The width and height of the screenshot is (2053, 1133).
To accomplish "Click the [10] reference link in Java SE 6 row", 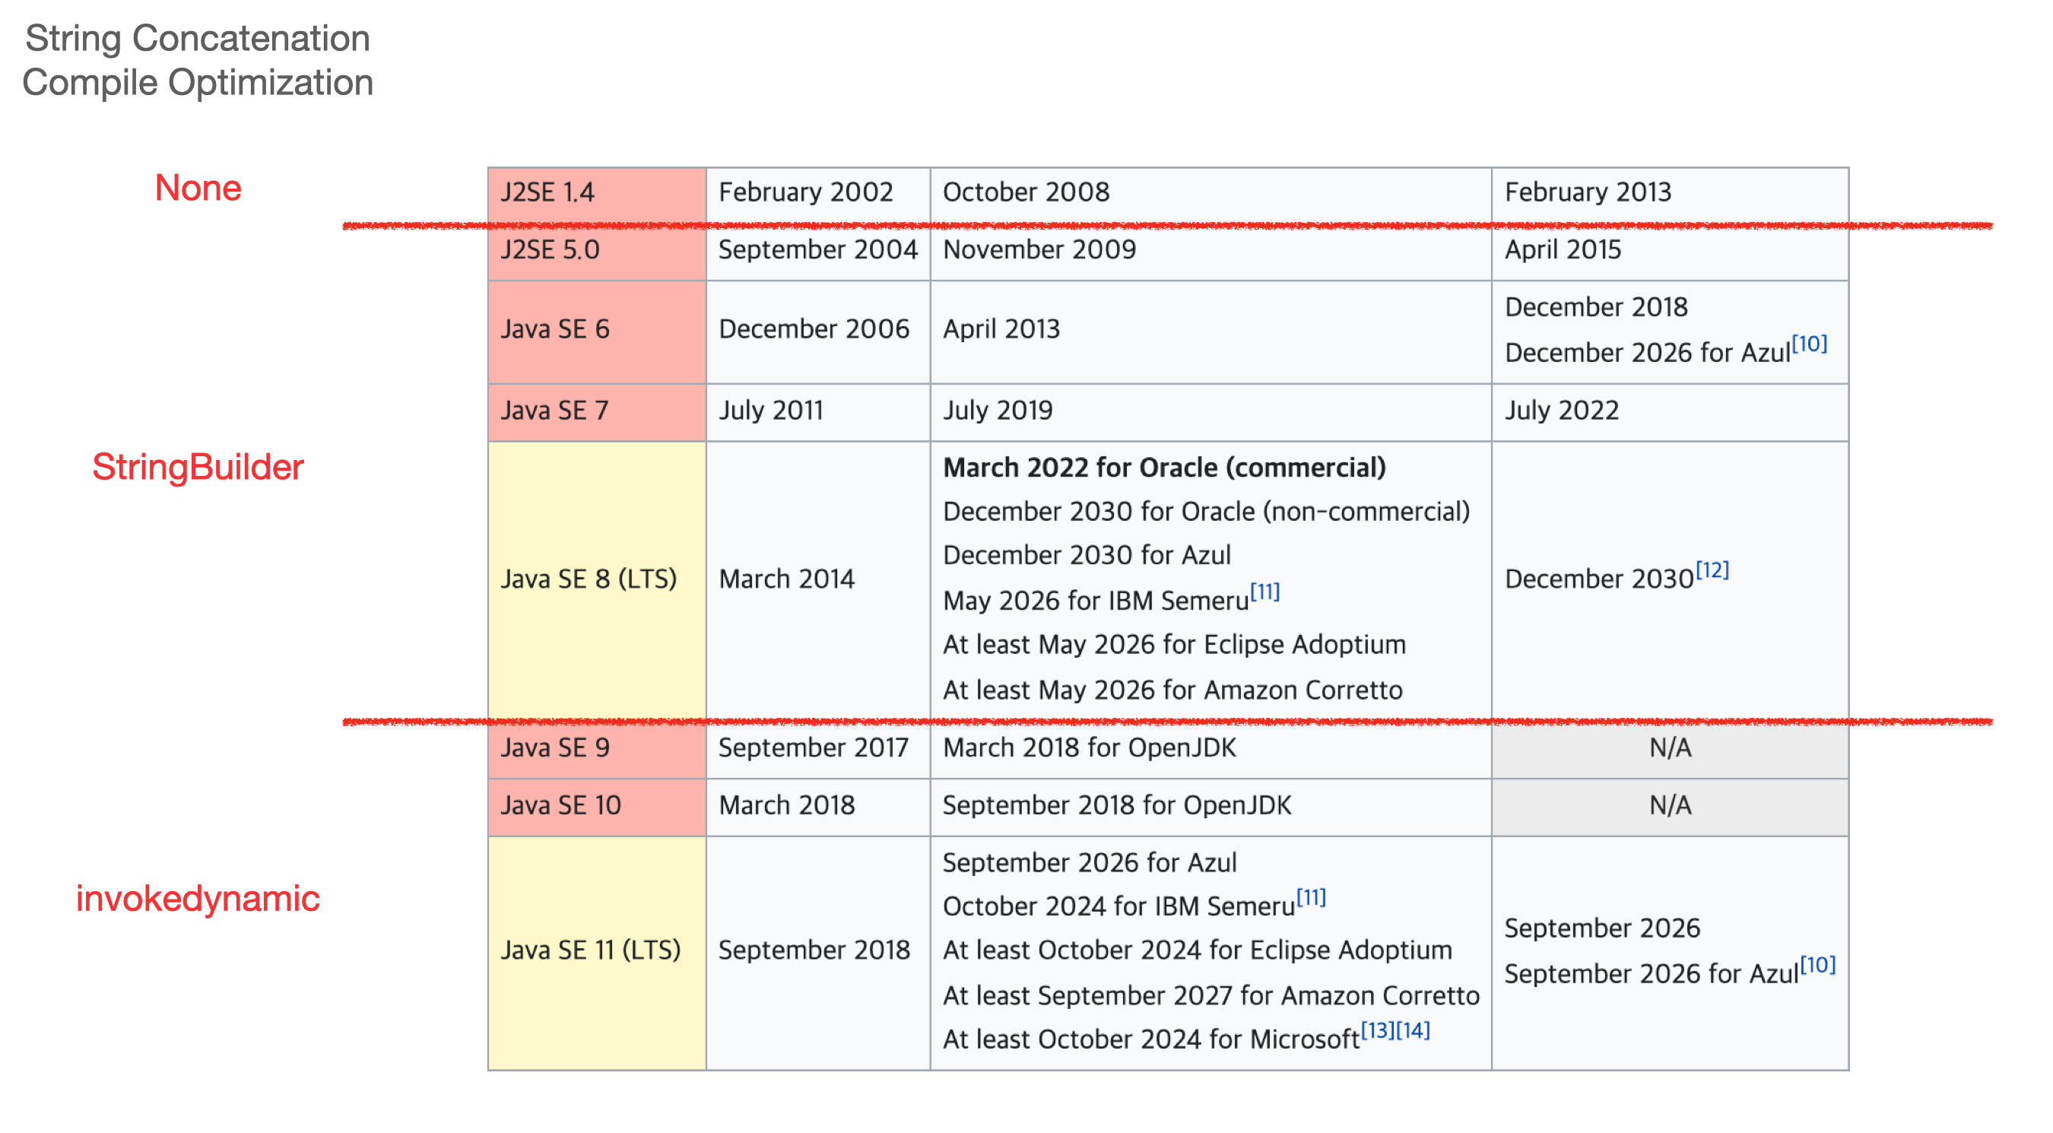I will 1808,344.
